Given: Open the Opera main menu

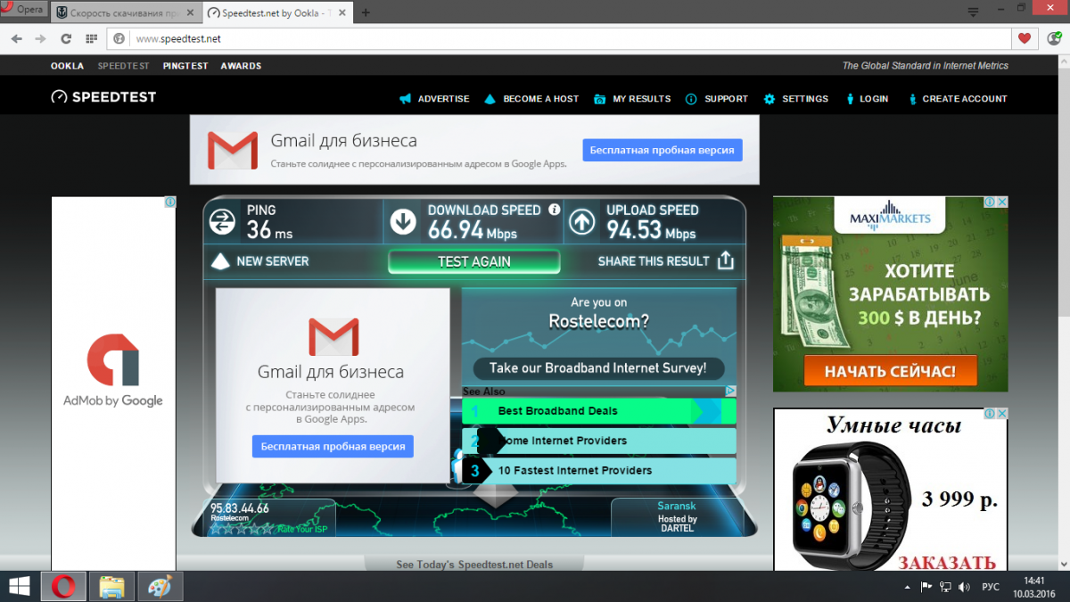Looking at the screenshot, I should coord(23,9).
